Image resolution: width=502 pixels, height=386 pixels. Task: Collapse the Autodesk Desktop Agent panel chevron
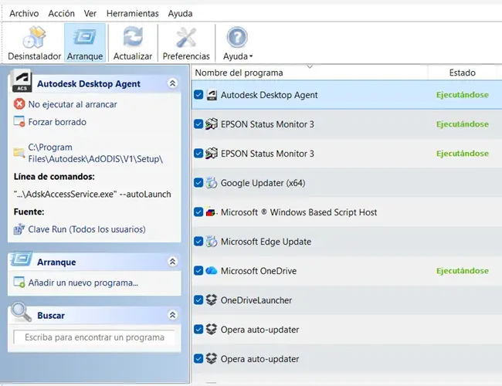coord(172,83)
